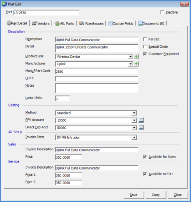This screenshot has width=191, height=202.
Task: Click the Warehouses tab truck icon
Action: [81, 23]
